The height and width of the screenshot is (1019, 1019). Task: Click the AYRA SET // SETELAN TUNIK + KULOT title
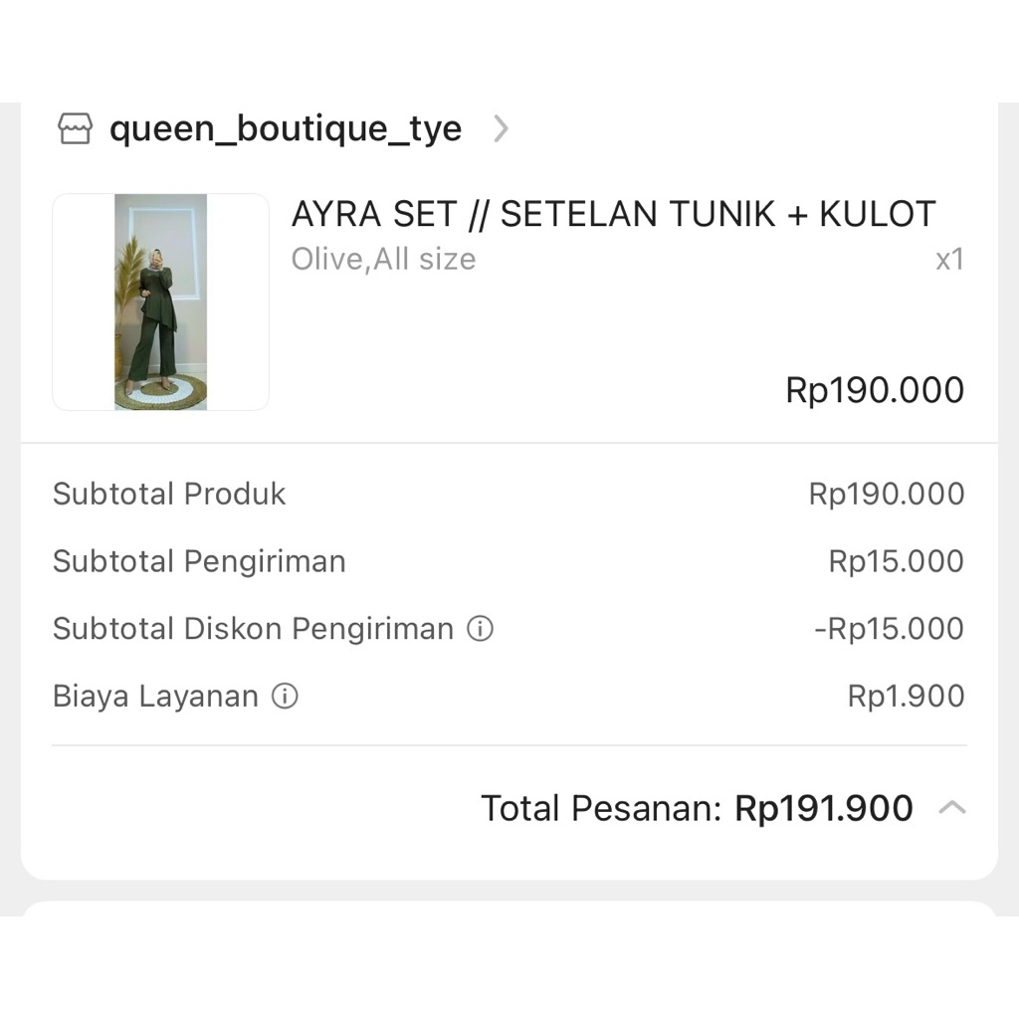(x=613, y=214)
